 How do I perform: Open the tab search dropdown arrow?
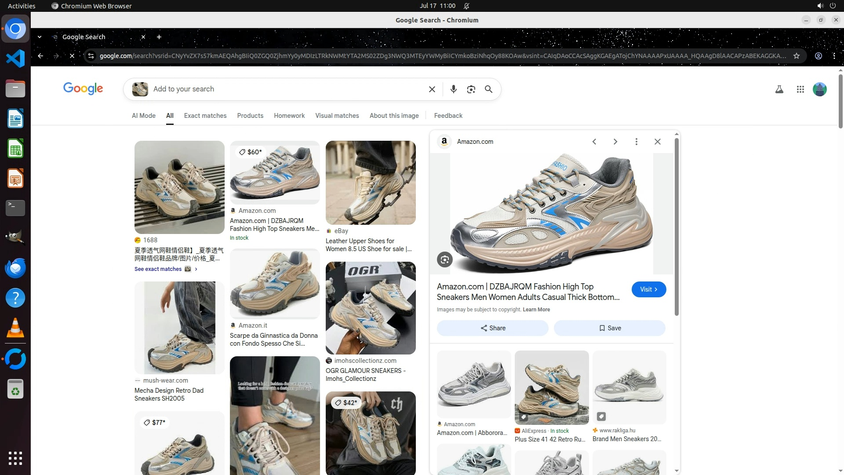[40, 37]
